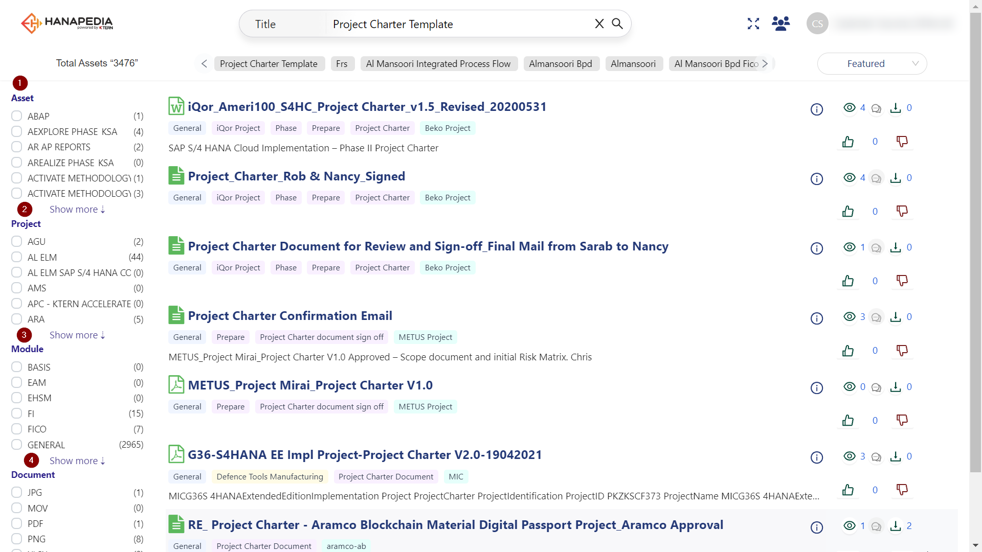Check the JPG document type filter
Image resolution: width=982 pixels, height=552 pixels.
(17, 492)
